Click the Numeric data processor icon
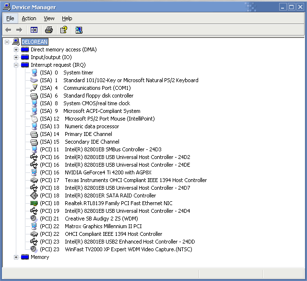 click(34, 126)
